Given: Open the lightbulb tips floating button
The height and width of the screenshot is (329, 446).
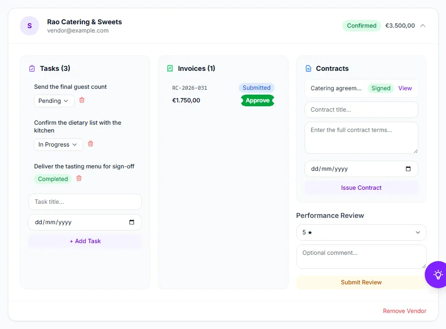Looking at the screenshot, I should click(437, 275).
